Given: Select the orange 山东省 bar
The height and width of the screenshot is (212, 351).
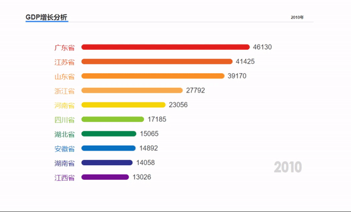Looking at the screenshot, I should point(153,76).
